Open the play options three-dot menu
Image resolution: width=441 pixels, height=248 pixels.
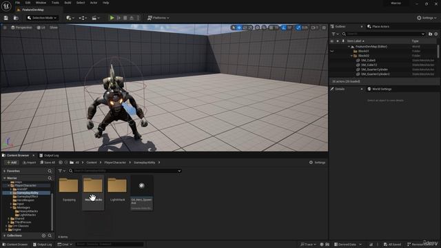pyautogui.click(x=138, y=18)
